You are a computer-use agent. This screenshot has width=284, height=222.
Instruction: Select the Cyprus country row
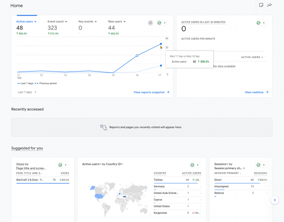(x=177, y=200)
